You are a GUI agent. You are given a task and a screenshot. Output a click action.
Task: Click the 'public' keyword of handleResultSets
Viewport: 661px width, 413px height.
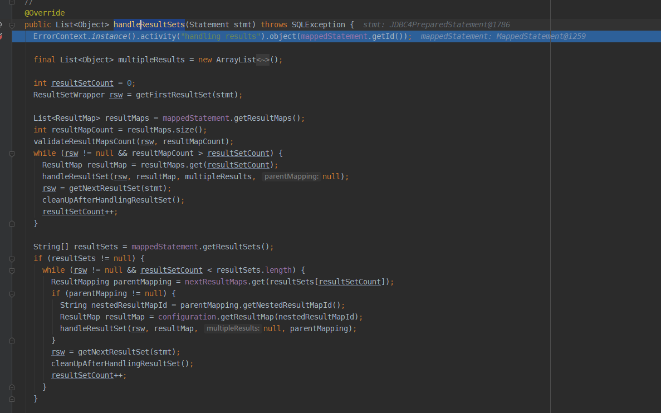37,24
